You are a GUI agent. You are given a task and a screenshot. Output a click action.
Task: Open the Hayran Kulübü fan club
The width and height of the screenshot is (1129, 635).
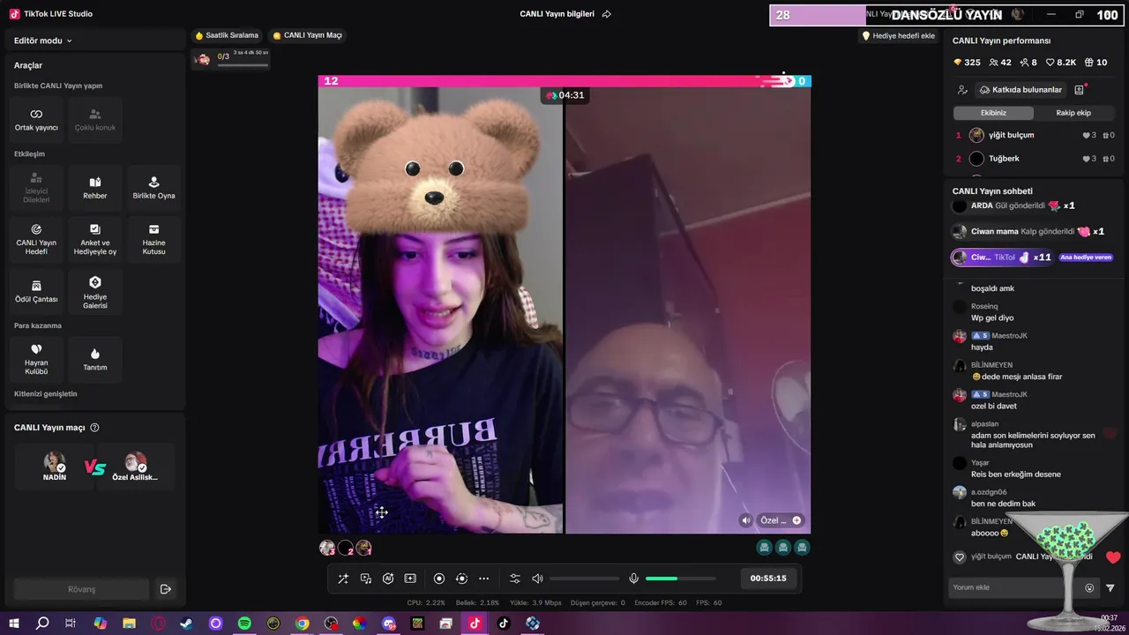tap(36, 360)
